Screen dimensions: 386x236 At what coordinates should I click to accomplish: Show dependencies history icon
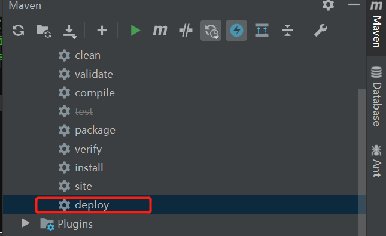tap(211, 31)
